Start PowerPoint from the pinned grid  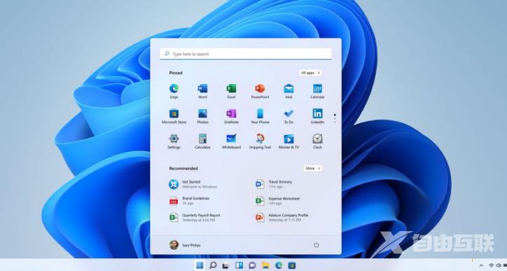[x=260, y=91]
